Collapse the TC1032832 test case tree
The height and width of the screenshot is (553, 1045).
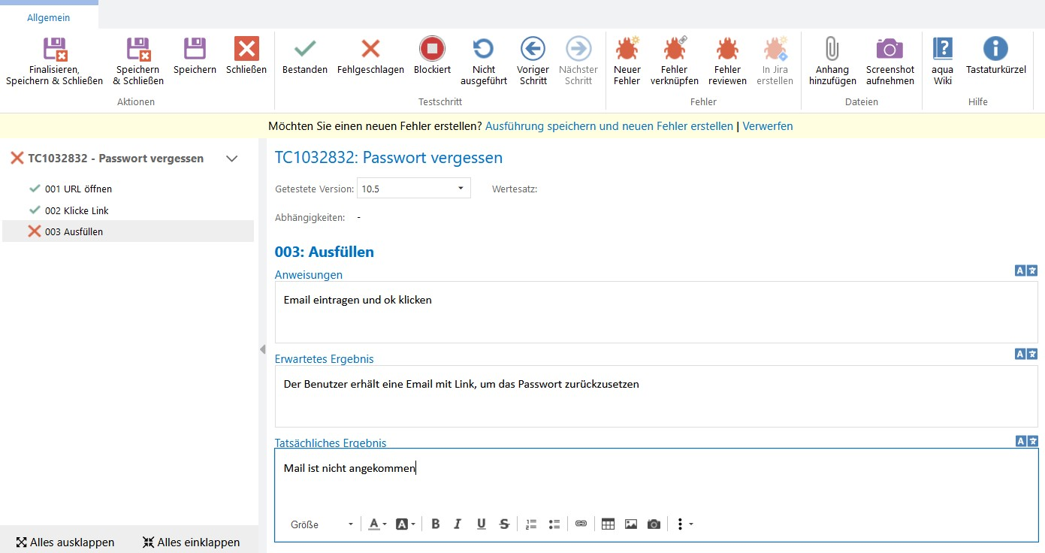coord(232,159)
